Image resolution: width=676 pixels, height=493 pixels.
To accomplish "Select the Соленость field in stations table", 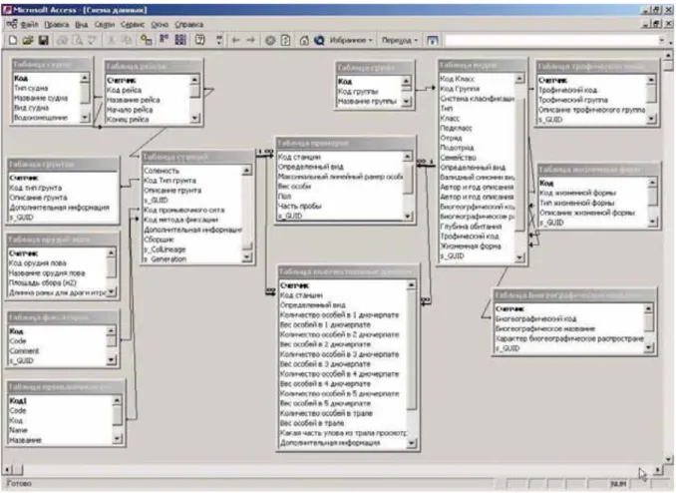I will (162, 171).
